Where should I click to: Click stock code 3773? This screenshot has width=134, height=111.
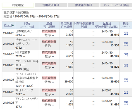coord(19,107)
